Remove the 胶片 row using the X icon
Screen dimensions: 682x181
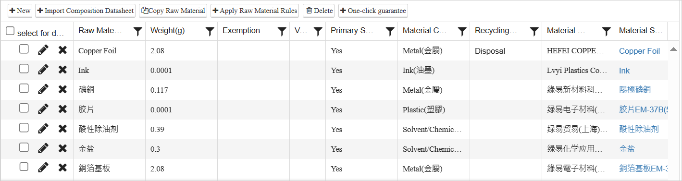62,109
